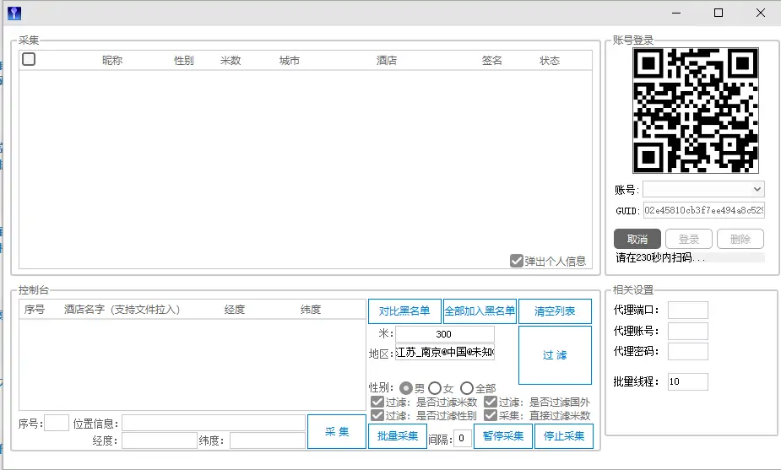The width and height of the screenshot is (781, 470).
Task: Click the 纬度 column header in 控制台 list
Action: click(311, 309)
